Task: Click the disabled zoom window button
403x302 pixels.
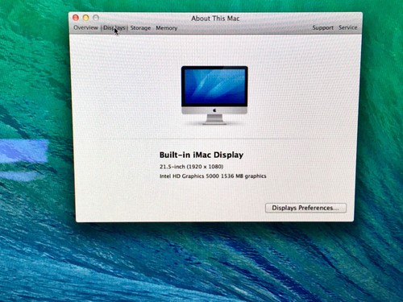Action: 96,18
